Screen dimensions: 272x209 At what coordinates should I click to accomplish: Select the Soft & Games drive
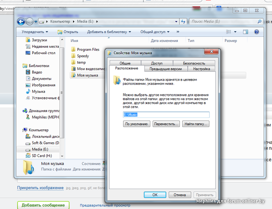click(42, 143)
